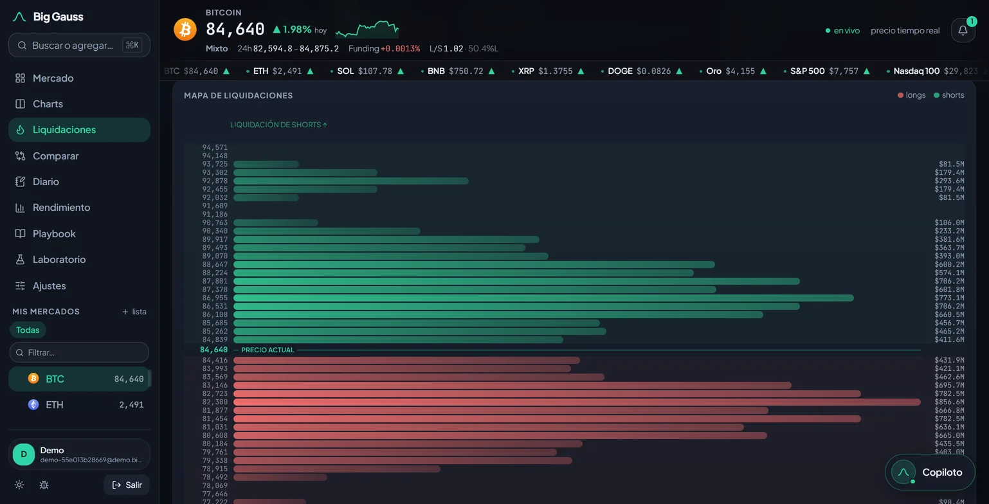Open the Diario journal page

79,181
